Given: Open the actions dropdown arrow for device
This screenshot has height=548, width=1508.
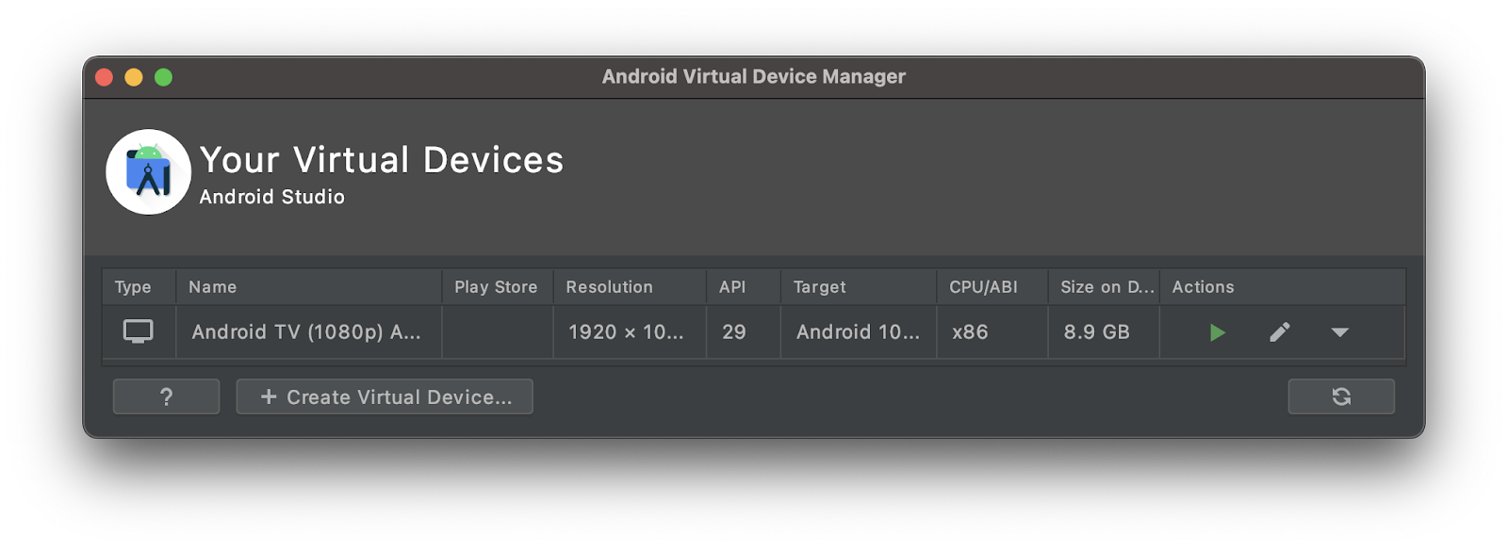Looking at the screenshot, I should 1339,332.
